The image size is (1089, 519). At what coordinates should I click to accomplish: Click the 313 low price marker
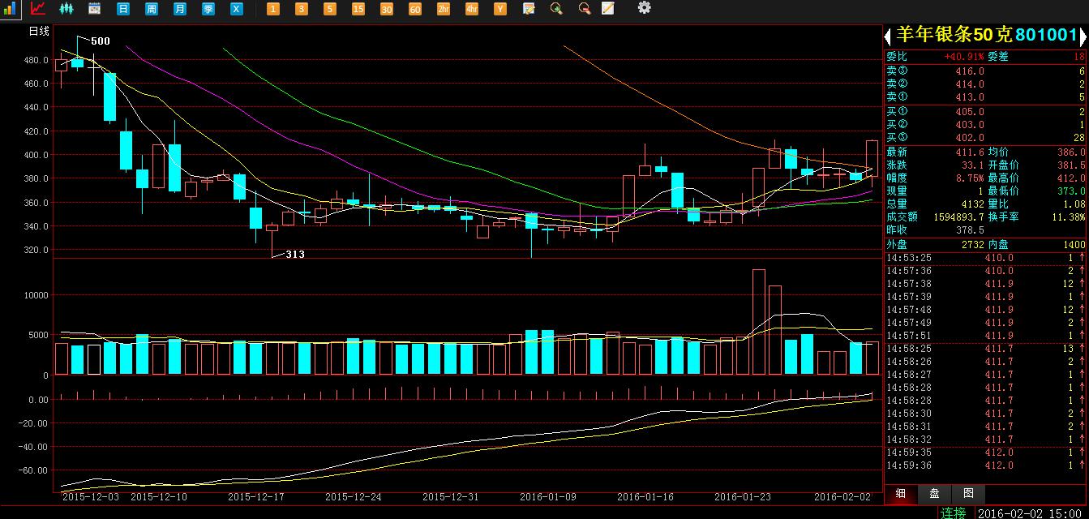point(295,254)
